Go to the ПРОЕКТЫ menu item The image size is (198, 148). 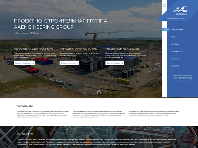pyautogui.click(x=175, y=44)
